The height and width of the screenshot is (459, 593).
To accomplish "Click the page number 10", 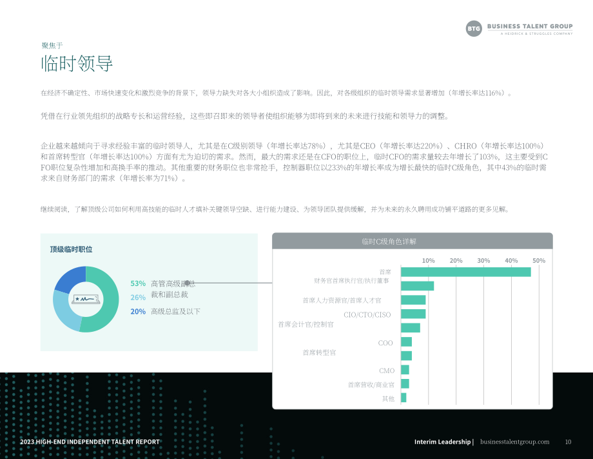I will tap(568, 442).
